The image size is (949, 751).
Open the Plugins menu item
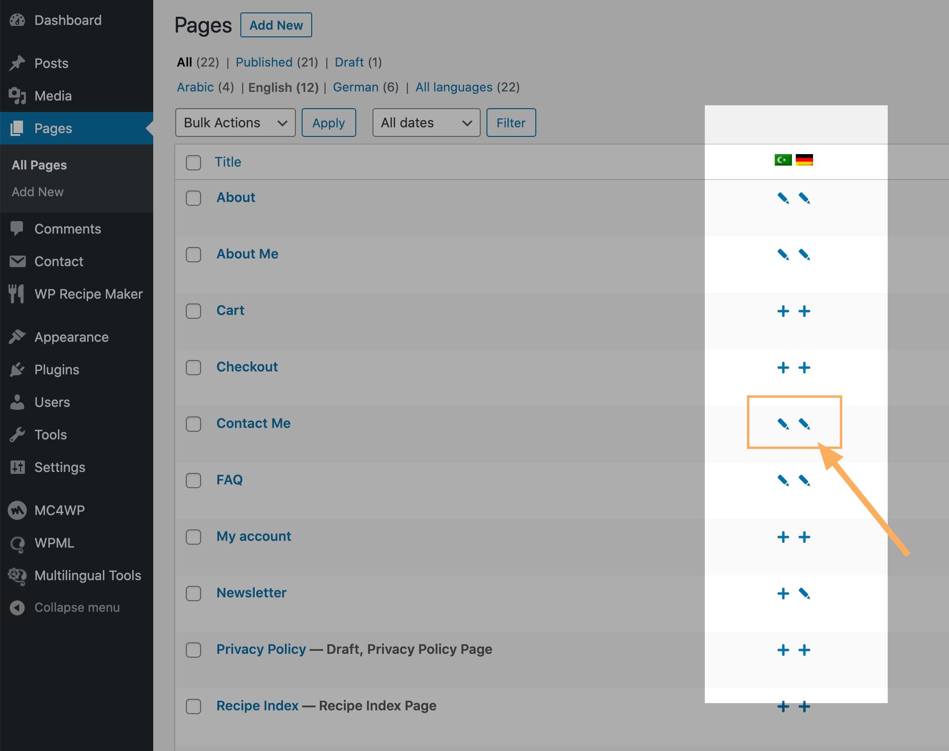tap(56, 370)
